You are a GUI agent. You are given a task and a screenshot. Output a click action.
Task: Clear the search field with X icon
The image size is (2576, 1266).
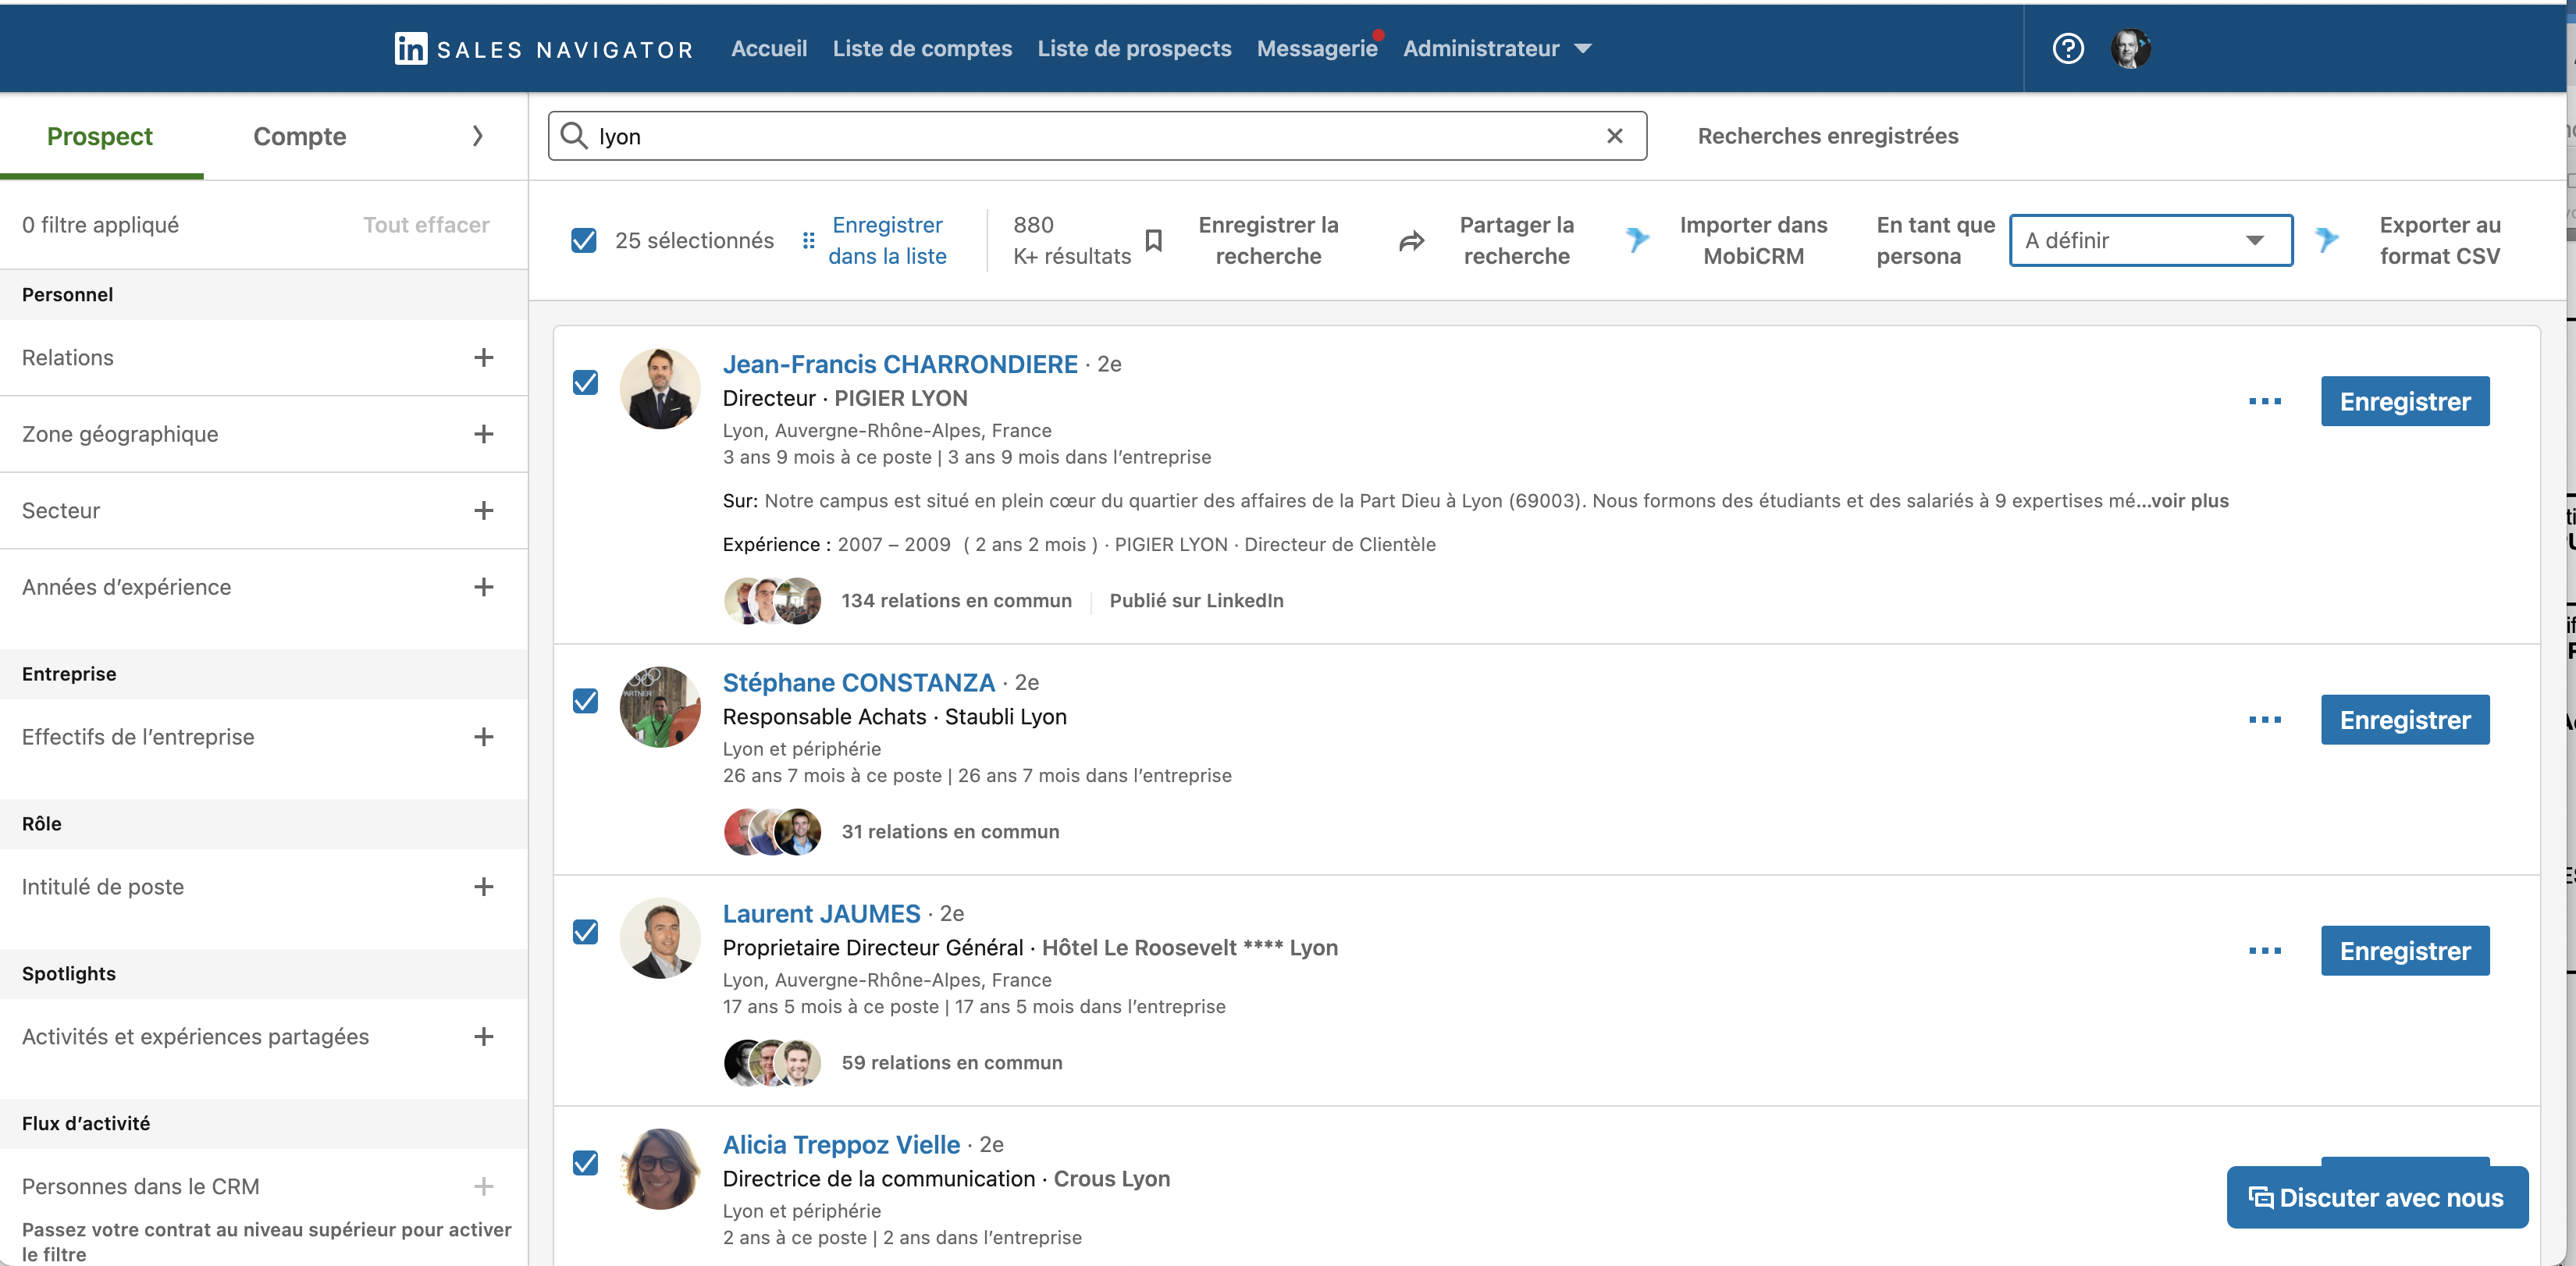[1614, 136]
